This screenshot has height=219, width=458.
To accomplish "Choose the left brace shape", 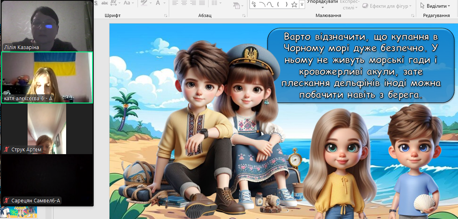I will click(277, 4).
